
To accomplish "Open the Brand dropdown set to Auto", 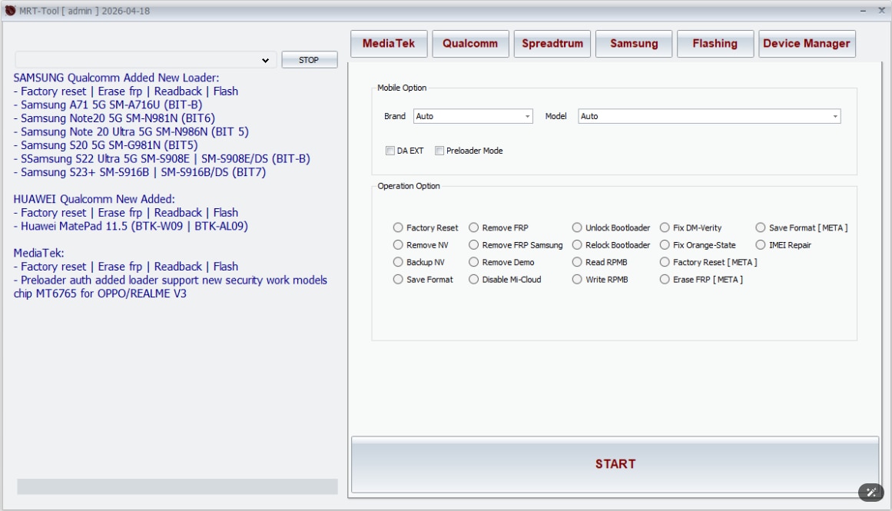I will coord(473,116).
